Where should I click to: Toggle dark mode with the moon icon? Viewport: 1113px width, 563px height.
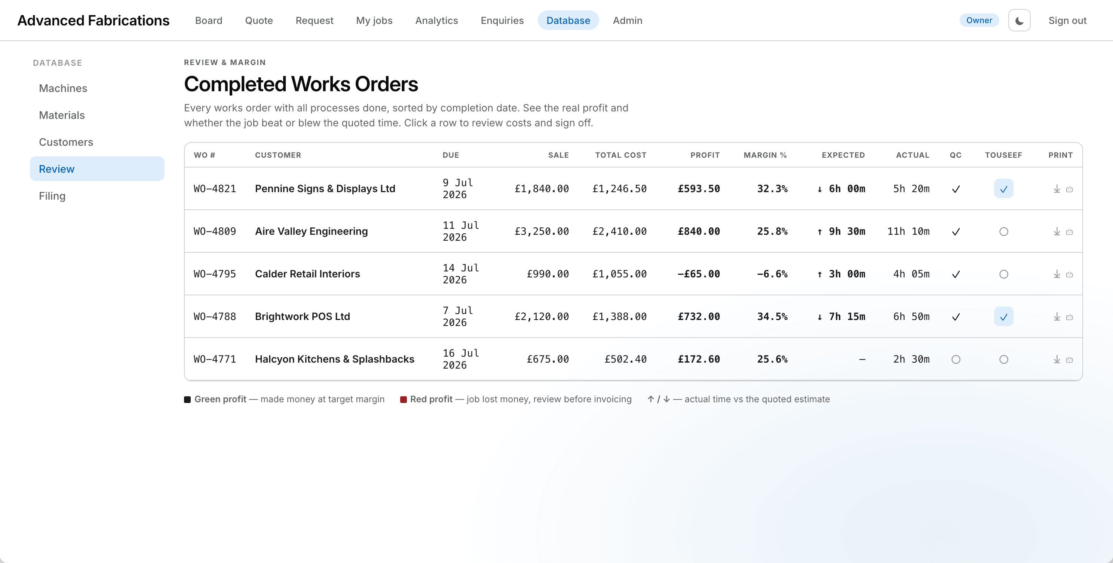click(x=1019, y=20)
